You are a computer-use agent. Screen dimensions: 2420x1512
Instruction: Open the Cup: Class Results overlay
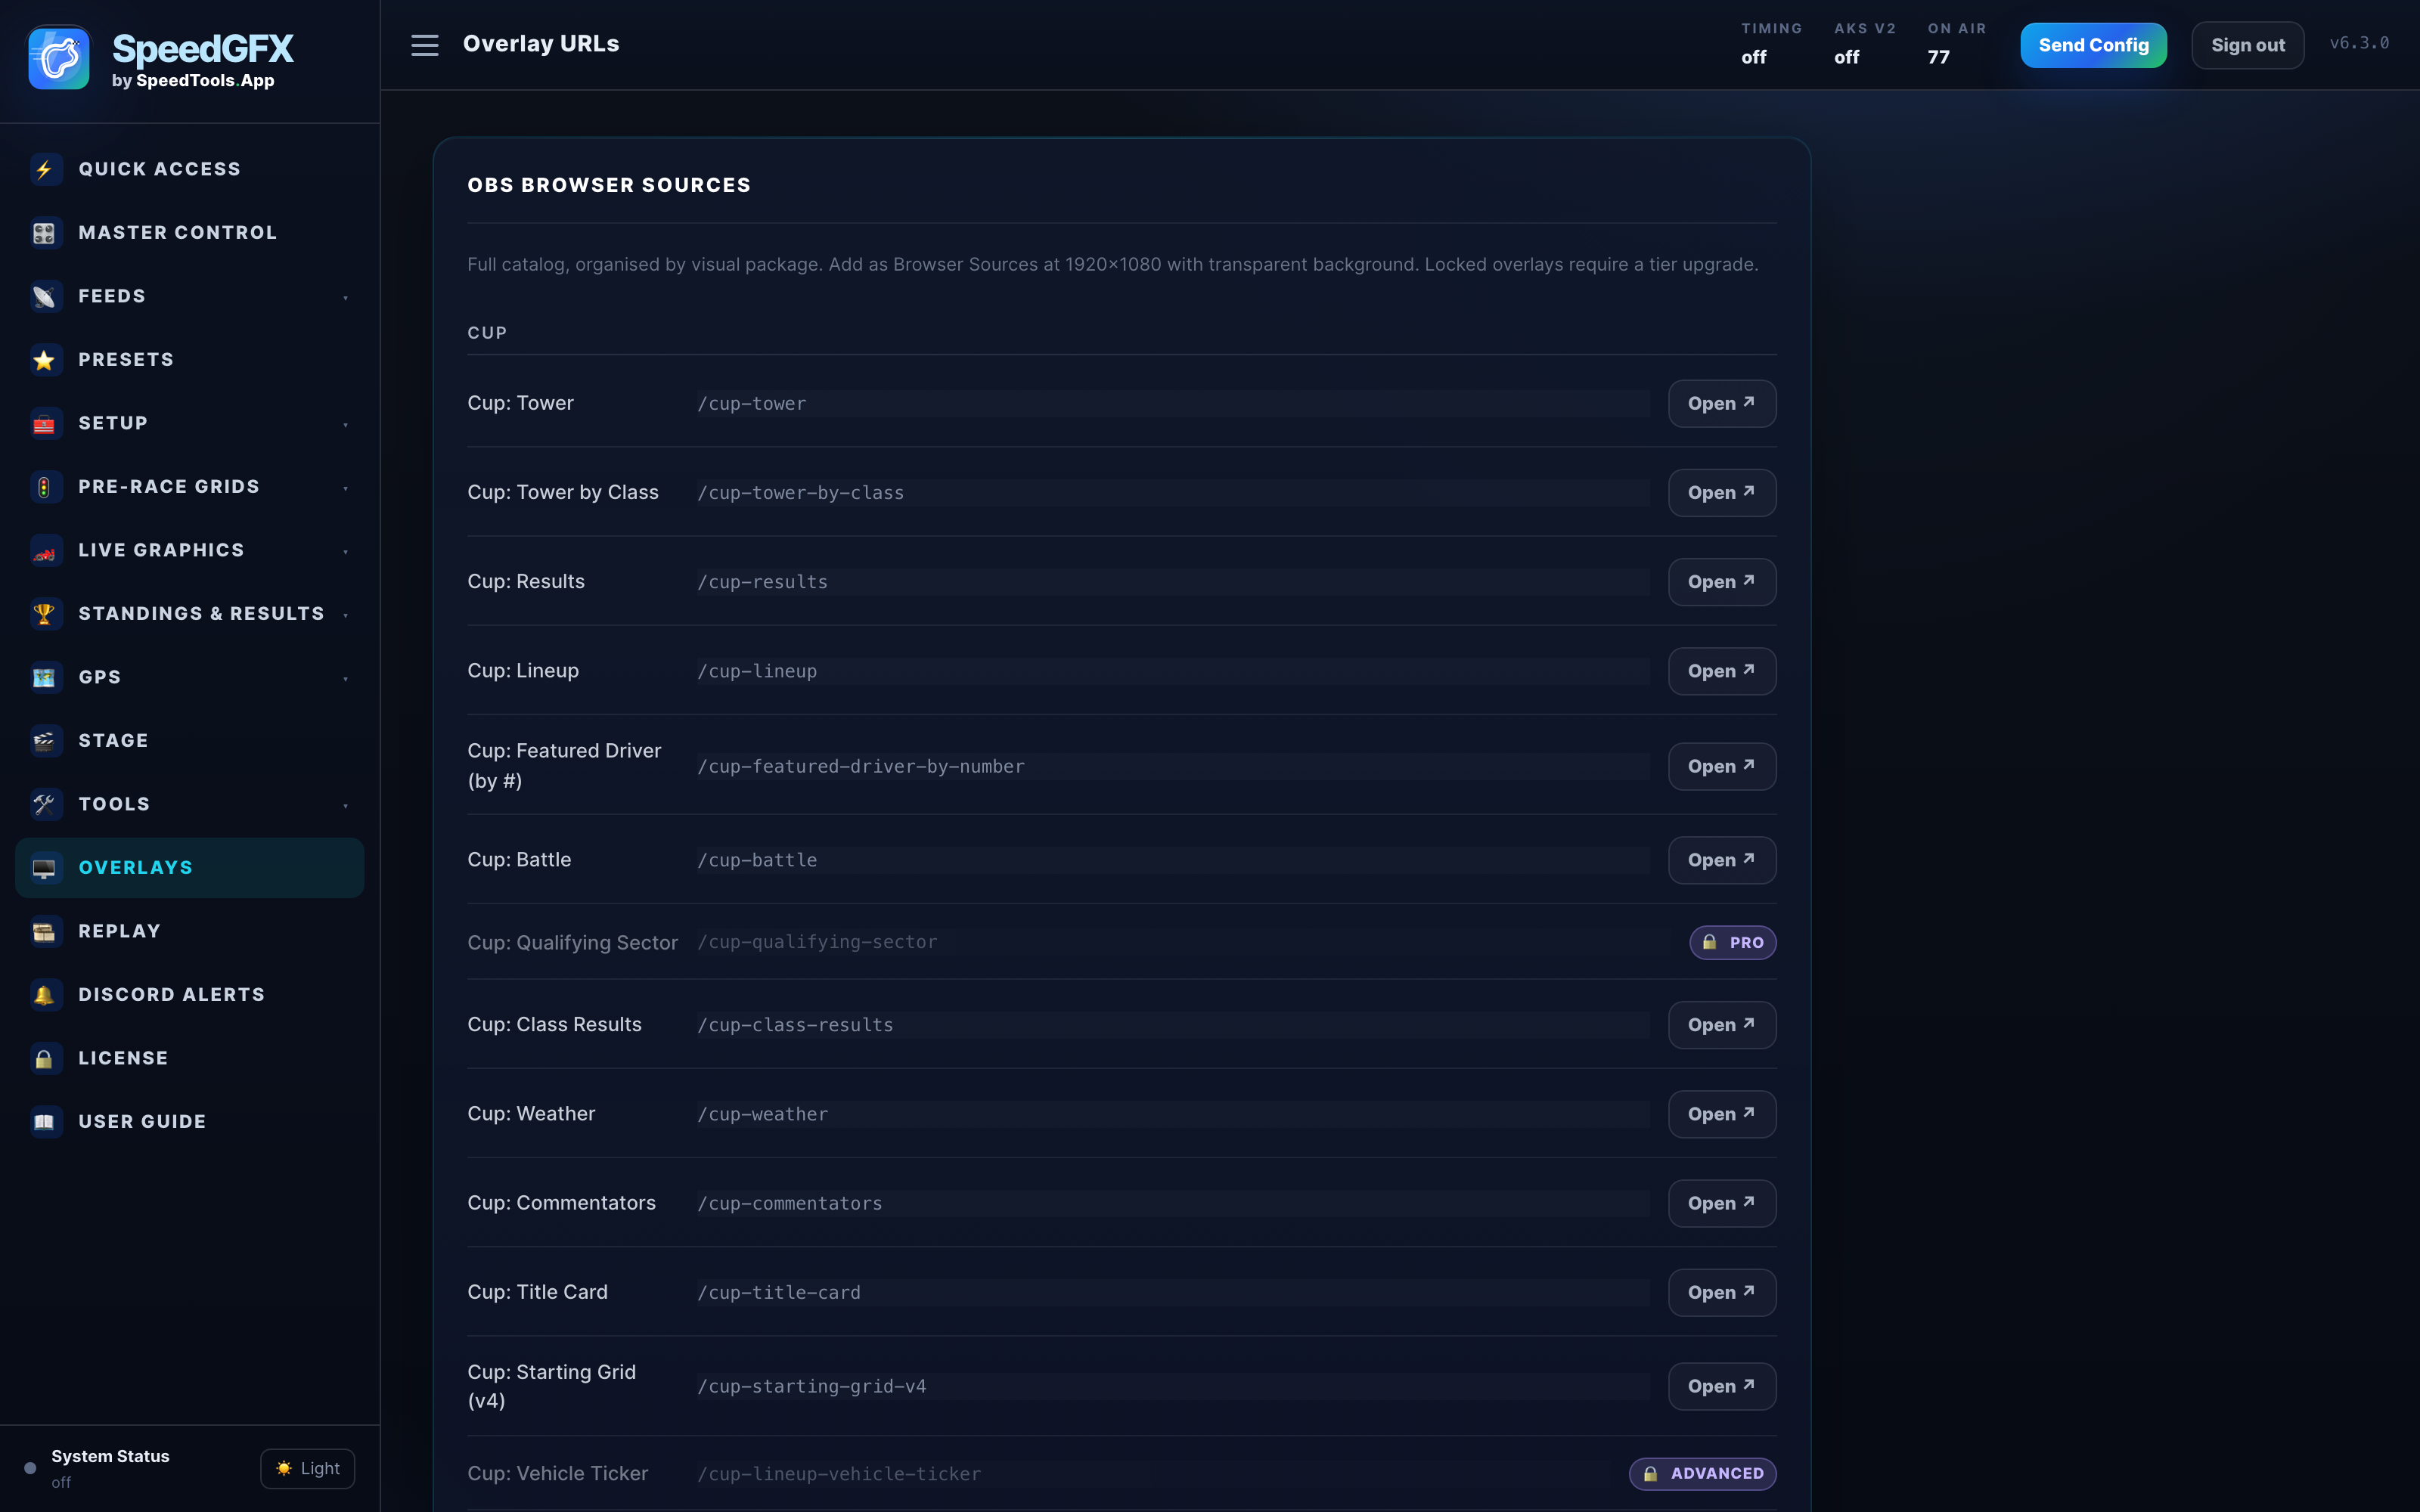click(1721, 1025)
